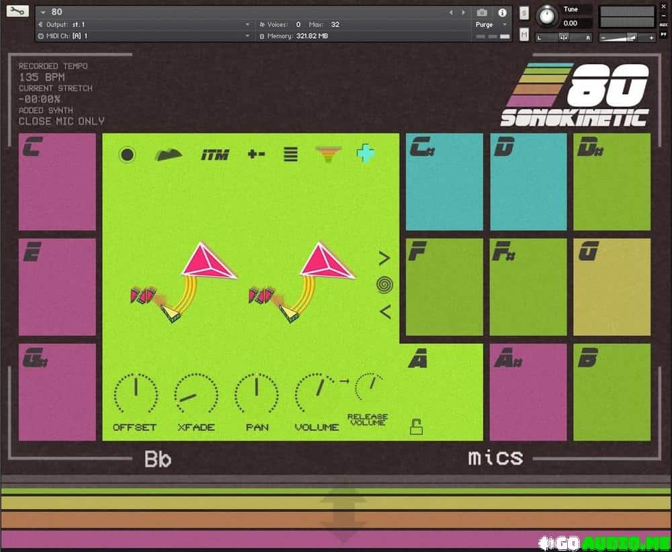Click the MIDI channel icon
Image resolution: width=672 pixels, height=552 pixels.
(x=41, y=36)
